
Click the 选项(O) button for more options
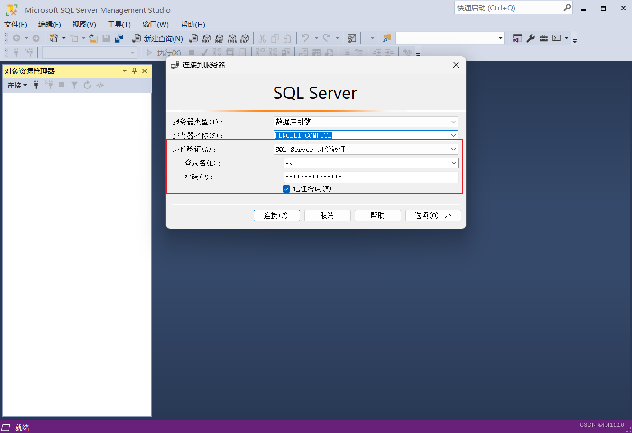pos(433,215)
